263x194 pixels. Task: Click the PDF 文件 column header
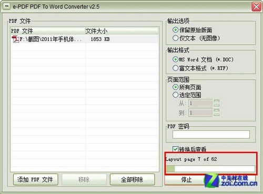click(x=48, y=31)
